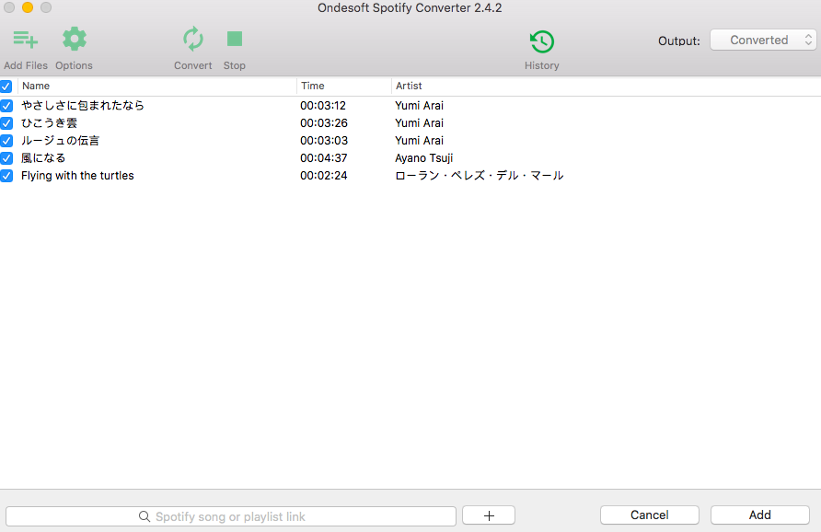Click the duration 00:03:26
The height and width of the screenshot is (532, 821).
[x=324, y=123]
